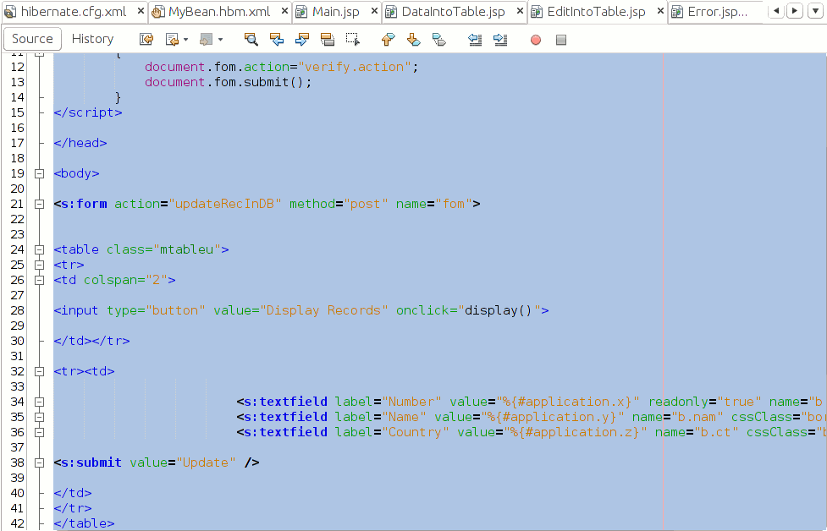
Task: Collapse the s:form fold on line 21
Action: pyautogui.click(x=39, y=204)
